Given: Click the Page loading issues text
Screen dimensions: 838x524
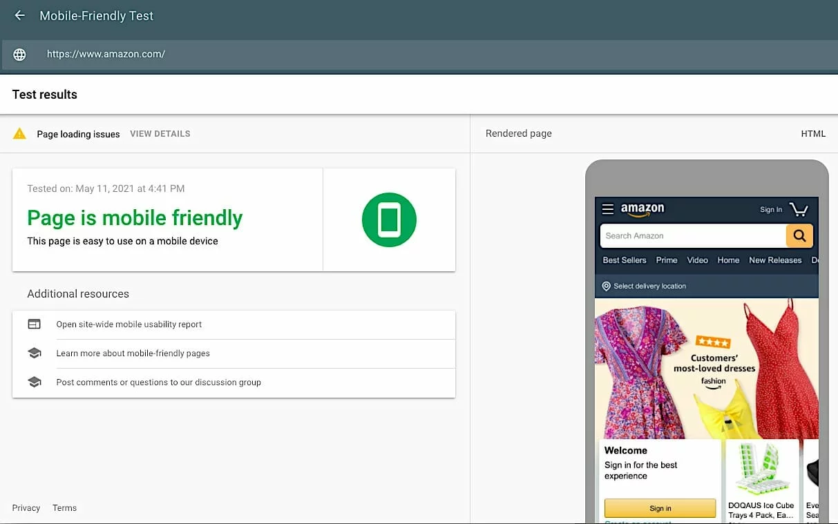Looking at the screenshot, I should click(x=78, y=134).
